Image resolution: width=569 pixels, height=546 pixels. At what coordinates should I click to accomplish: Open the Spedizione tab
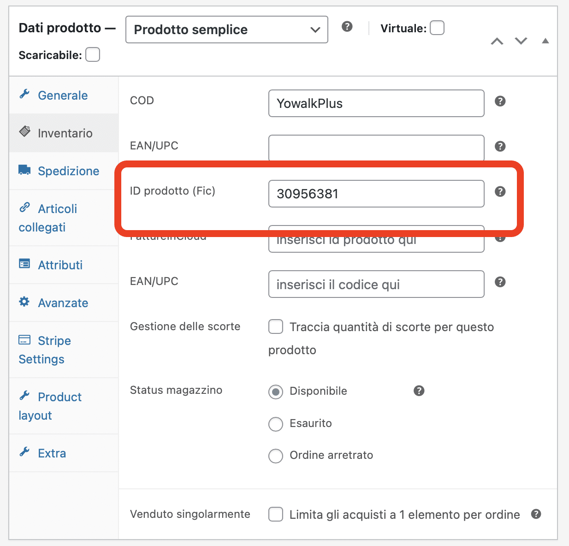click(68, 171)
